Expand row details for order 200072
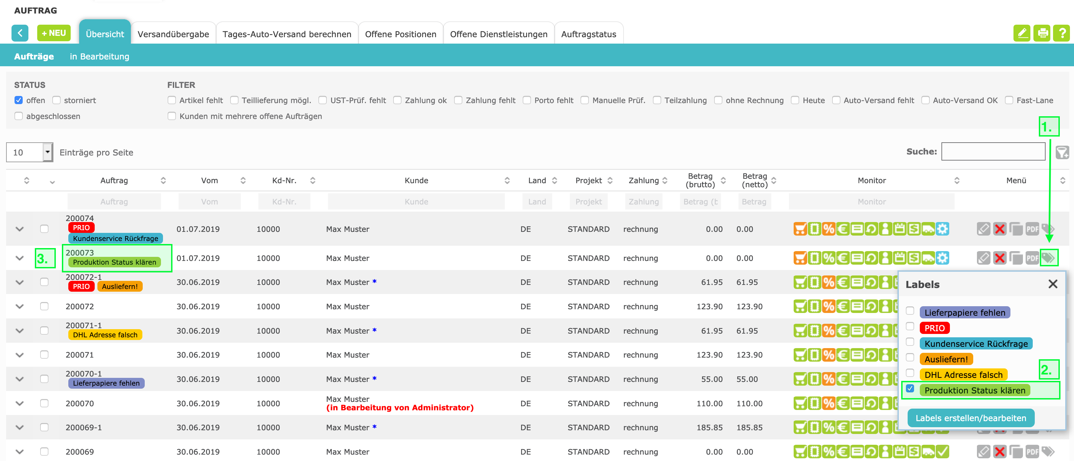This screenshot has height=461, width=1074. click(20, 306)
